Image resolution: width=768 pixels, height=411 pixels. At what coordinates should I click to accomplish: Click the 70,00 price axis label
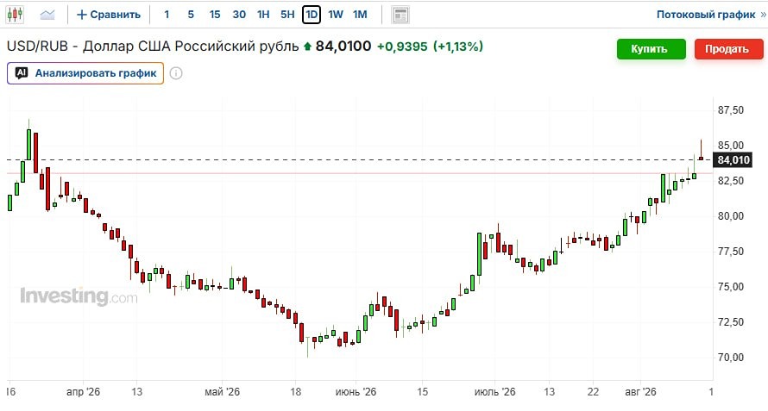[x=731, y=358]
